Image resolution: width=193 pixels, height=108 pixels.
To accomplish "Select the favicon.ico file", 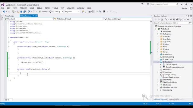I will 167,70.
